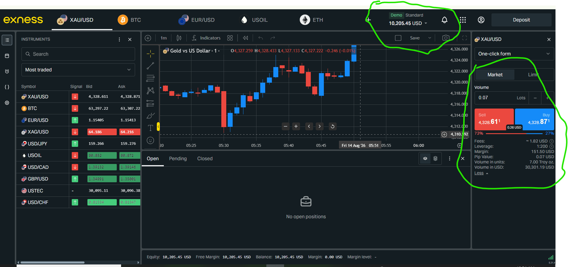Tick the checkbox beside the Save button
The width and height of the screenshot is (569, 267).
tap(398, 38)
